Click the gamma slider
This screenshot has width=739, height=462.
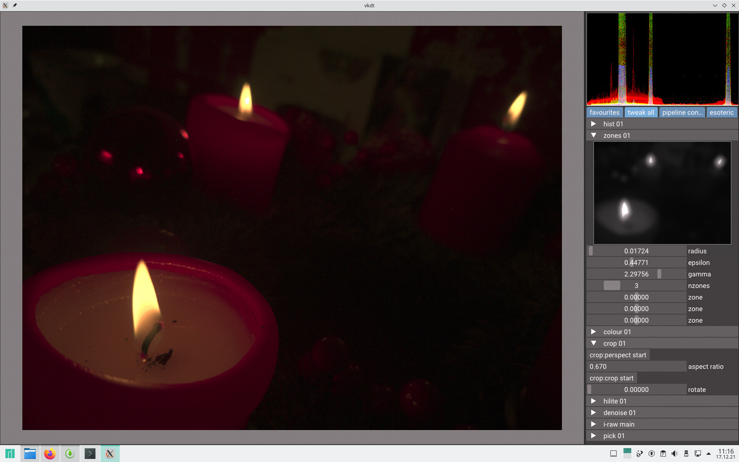[636, 274]
